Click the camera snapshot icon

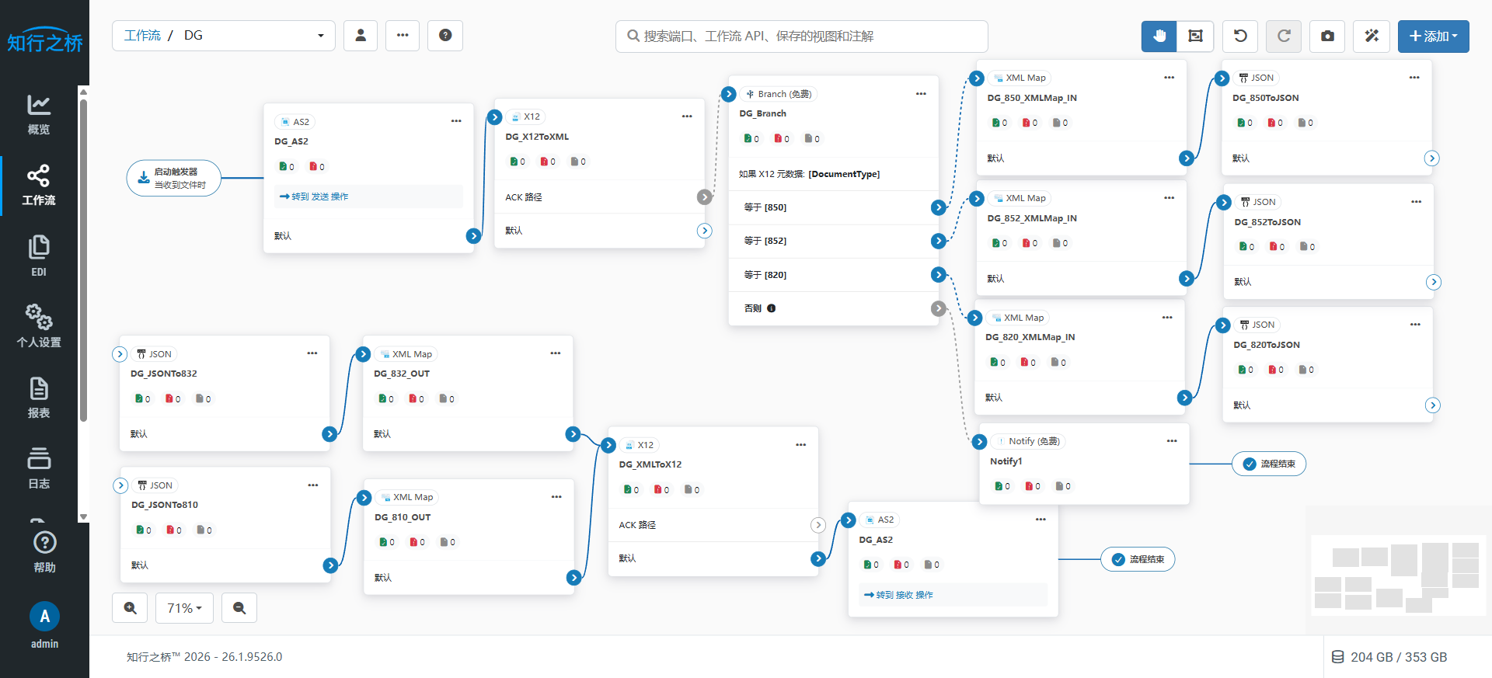pos(1327,36)
